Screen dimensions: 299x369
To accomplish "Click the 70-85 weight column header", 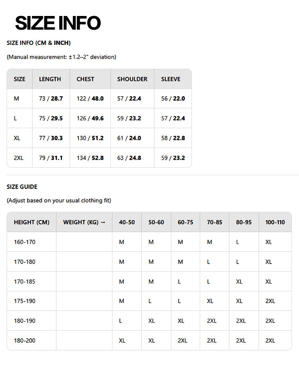I will click(214, 222).
